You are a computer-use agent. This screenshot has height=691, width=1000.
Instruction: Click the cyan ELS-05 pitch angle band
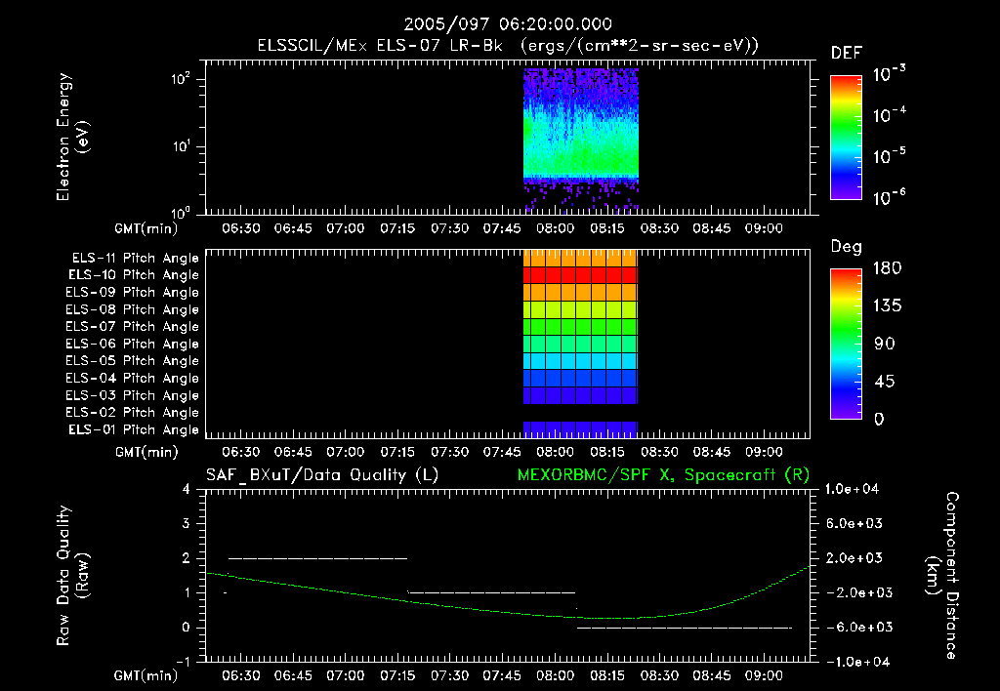tap(580, 361)
